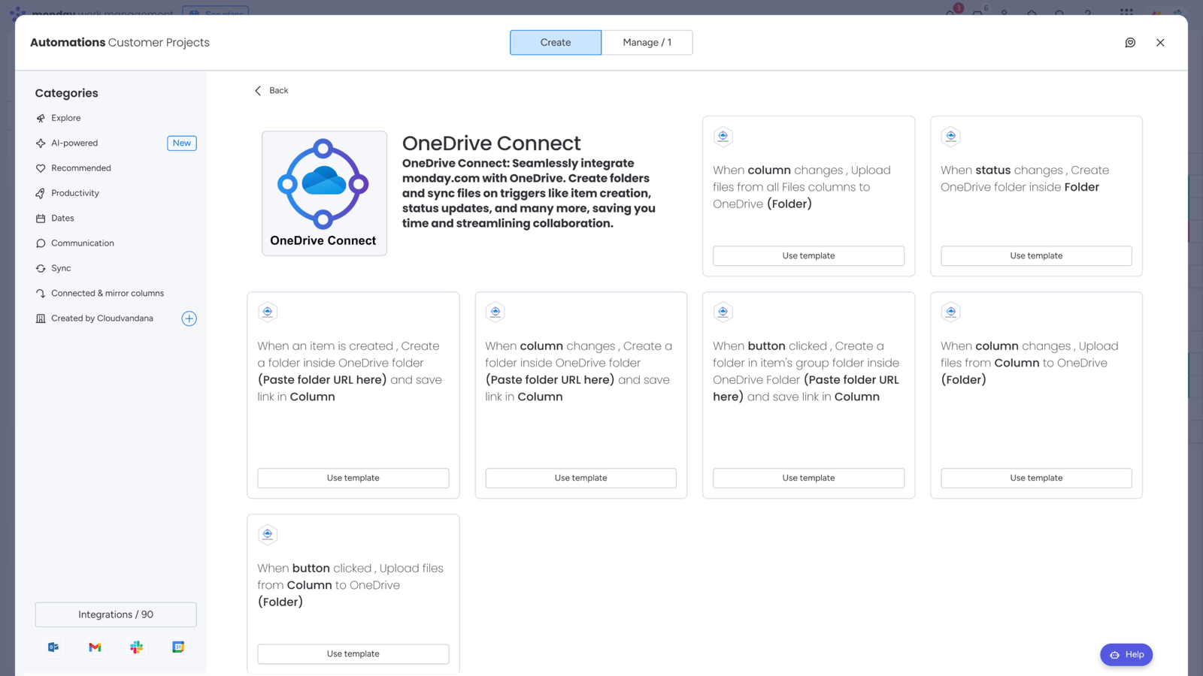Click the OneDrive Connect heading text
Image resolution: width=1203 pixels, height=676 pixels.
492,143
